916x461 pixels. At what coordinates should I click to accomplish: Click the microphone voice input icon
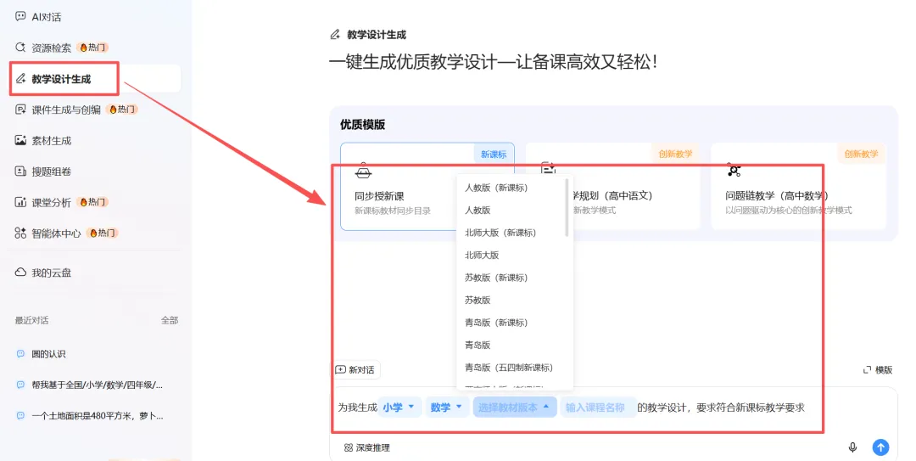point(852,447)
